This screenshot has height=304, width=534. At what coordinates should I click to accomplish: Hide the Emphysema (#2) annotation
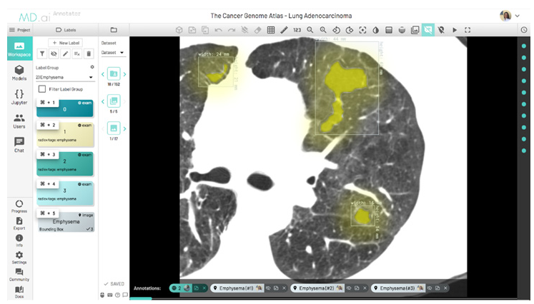click(x=349, y=288)
